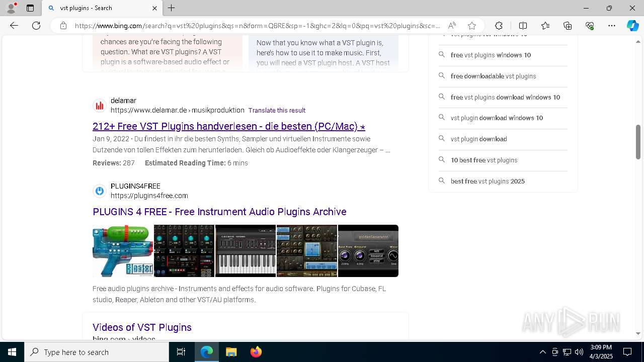
Task: Click the delamar site name
Action: [x=123, y=101]
